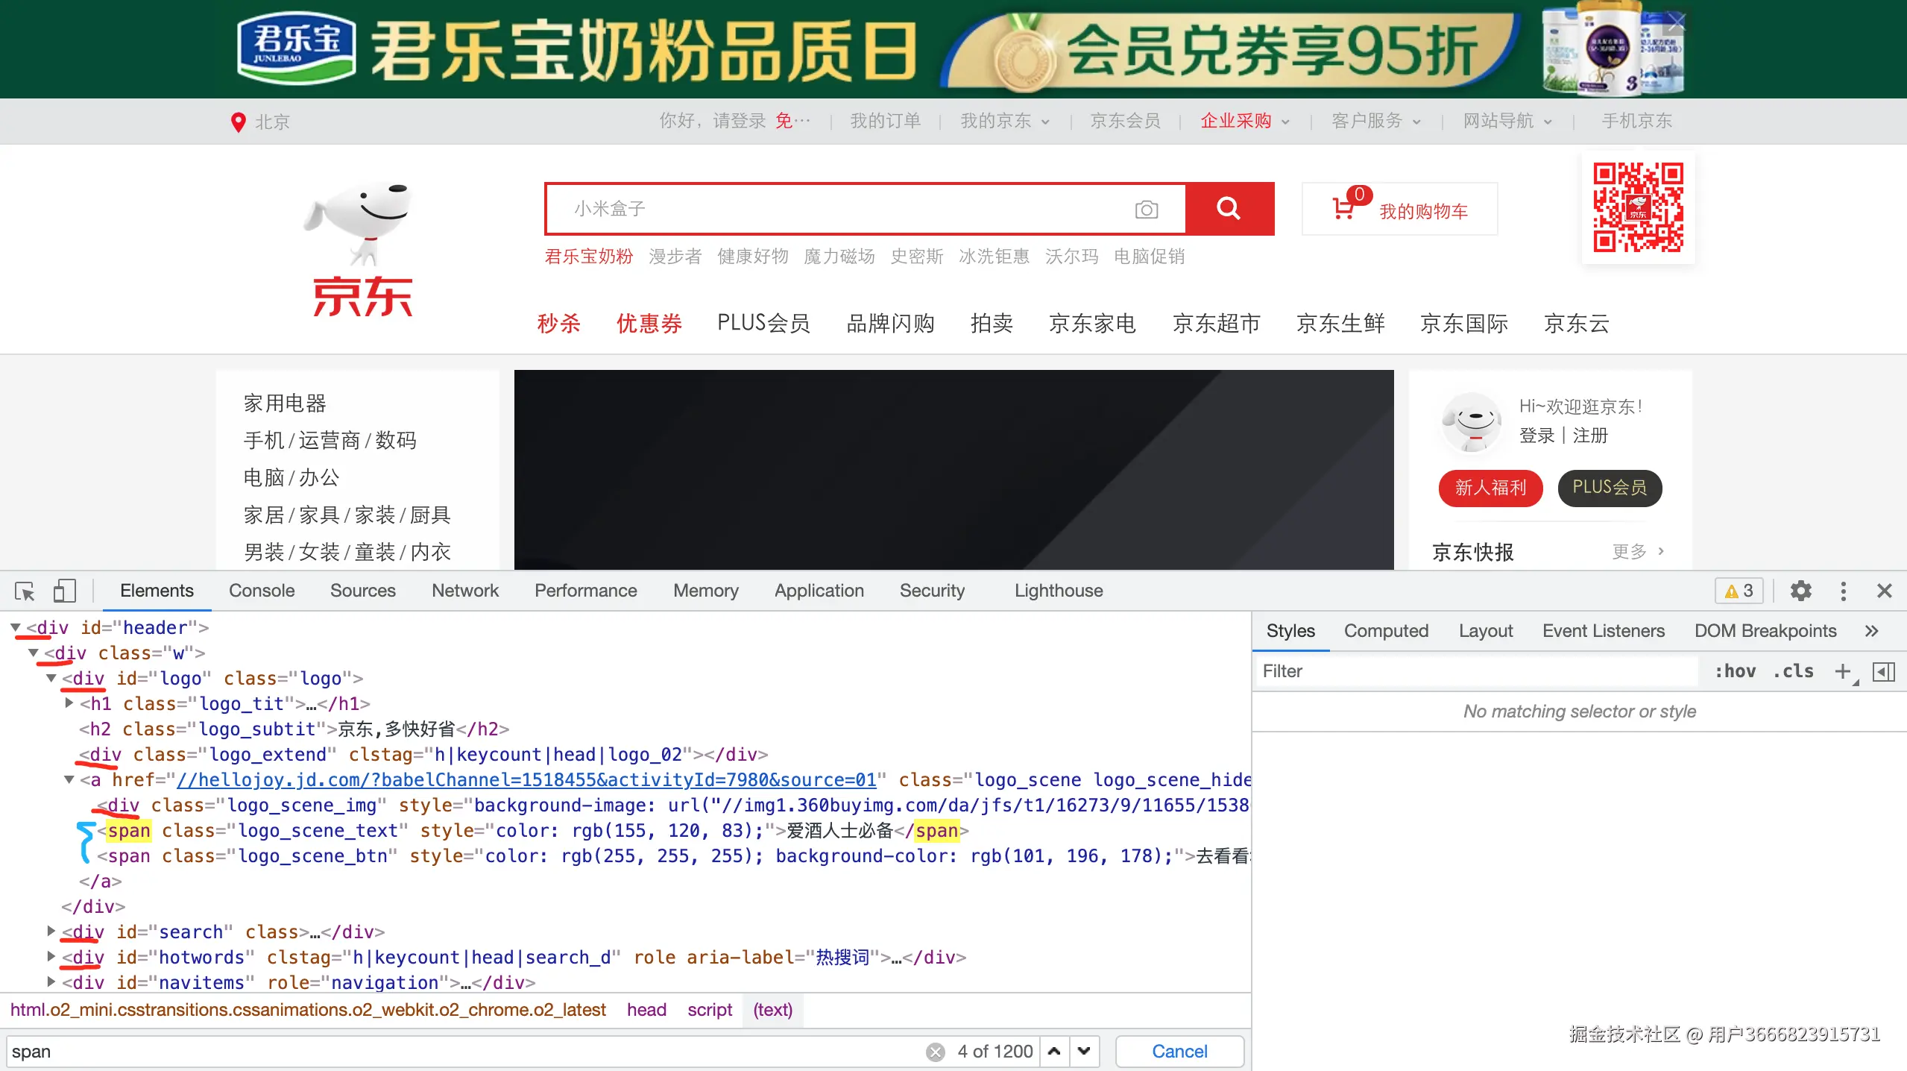Toggle the device toolbar icon

64,591
